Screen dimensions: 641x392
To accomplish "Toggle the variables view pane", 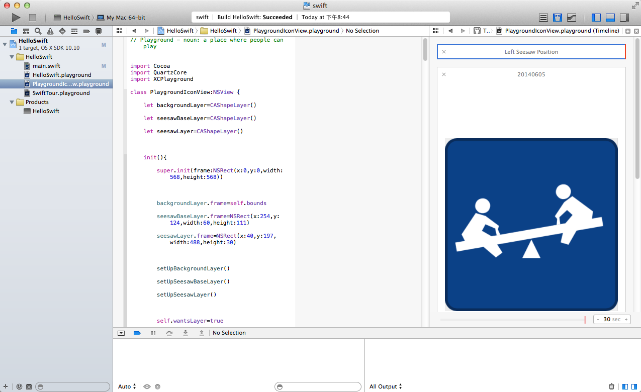I will pyautogui.click(x=625, y=386).
